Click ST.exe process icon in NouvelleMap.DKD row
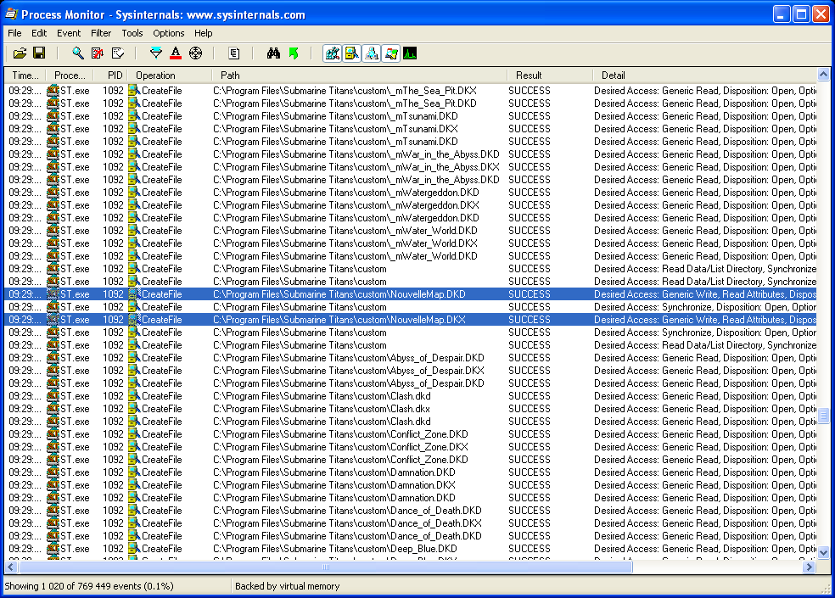 click(x=53, y=294)
